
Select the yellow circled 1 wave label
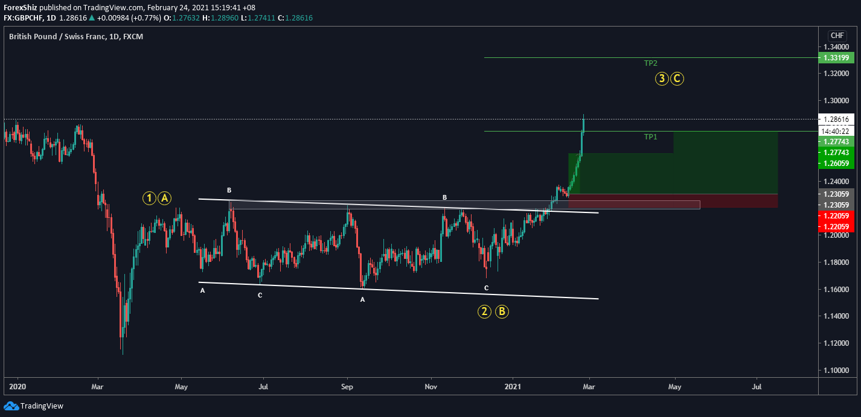pos(149,197)
